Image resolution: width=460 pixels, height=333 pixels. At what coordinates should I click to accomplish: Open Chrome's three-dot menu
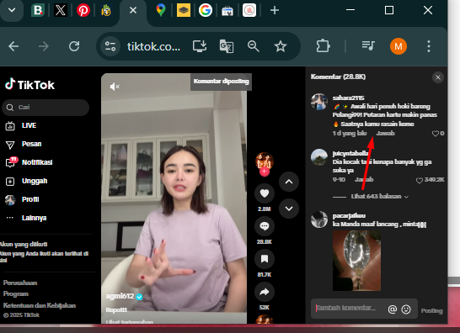[429, 46]
